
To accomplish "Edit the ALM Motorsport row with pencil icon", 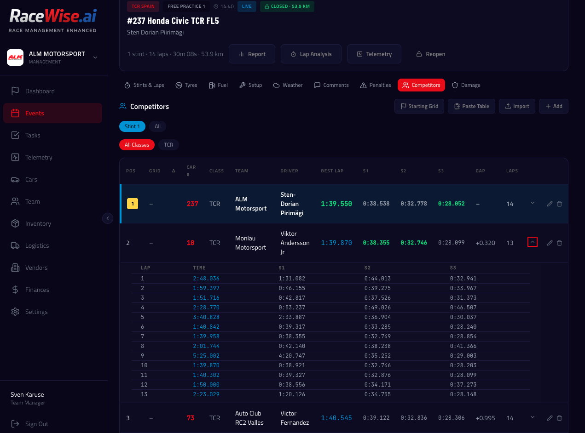I will coord(550,204).
